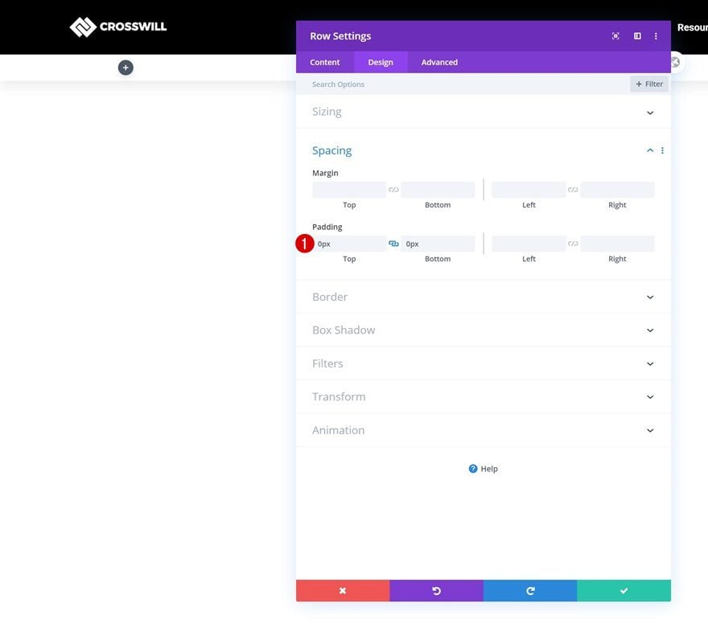Open the Spacing section three-dot options

pos(662,150)
